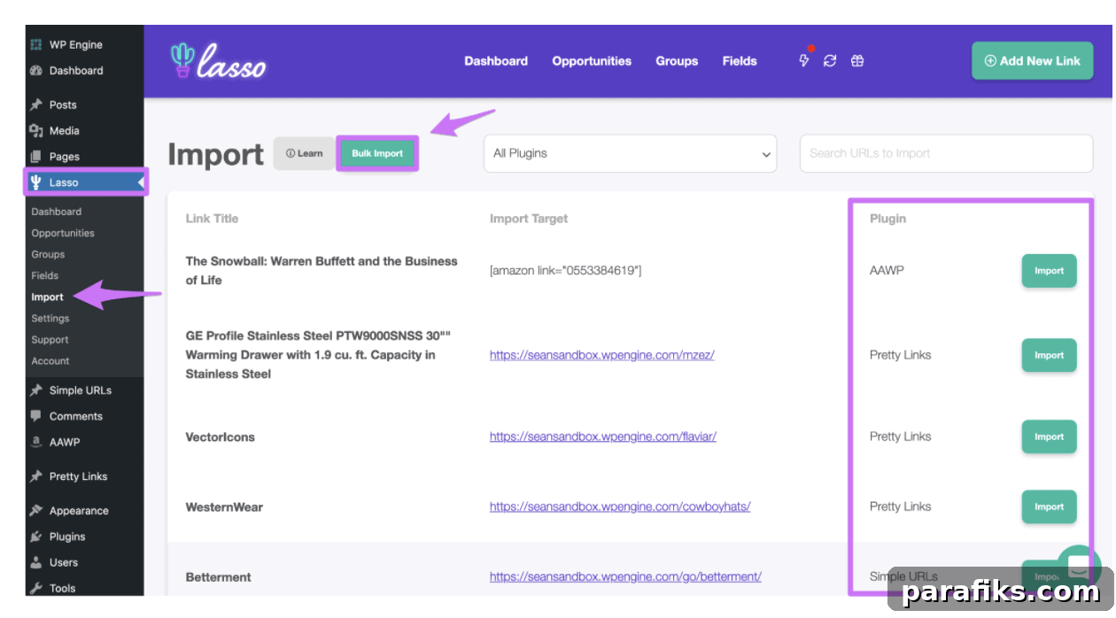Click the Lasso cactus logo

pyautogui.click(x=218, y=61)
